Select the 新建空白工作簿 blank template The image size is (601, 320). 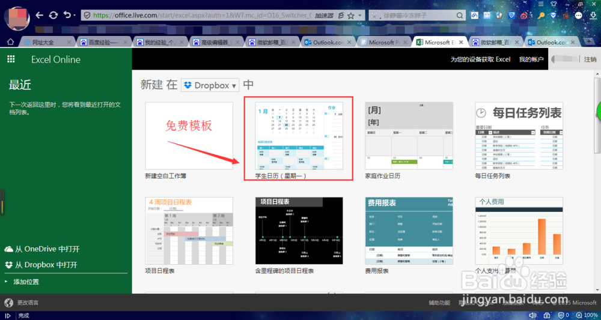(189, 136)
